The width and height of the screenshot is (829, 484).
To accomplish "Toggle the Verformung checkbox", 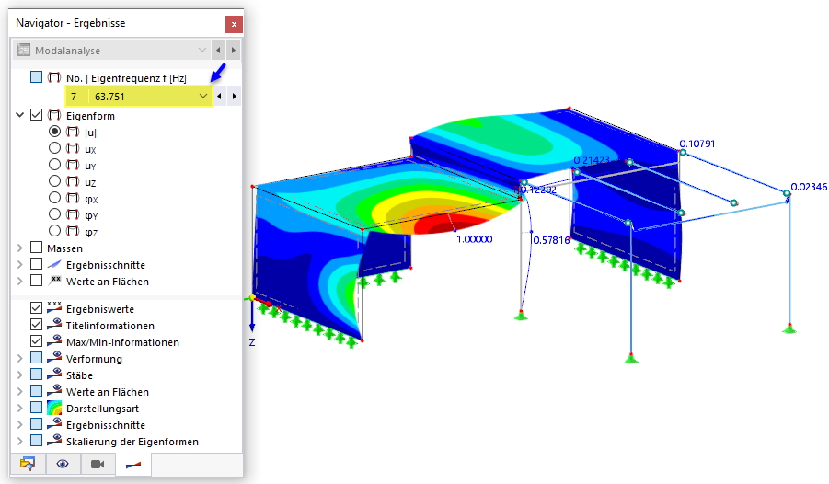I will point(36,358).
